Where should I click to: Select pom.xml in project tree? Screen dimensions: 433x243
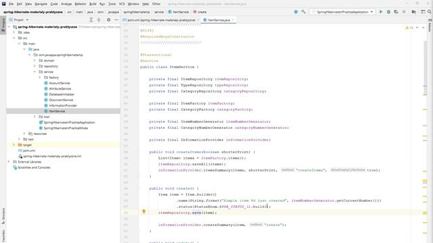[x=28, y=151]
